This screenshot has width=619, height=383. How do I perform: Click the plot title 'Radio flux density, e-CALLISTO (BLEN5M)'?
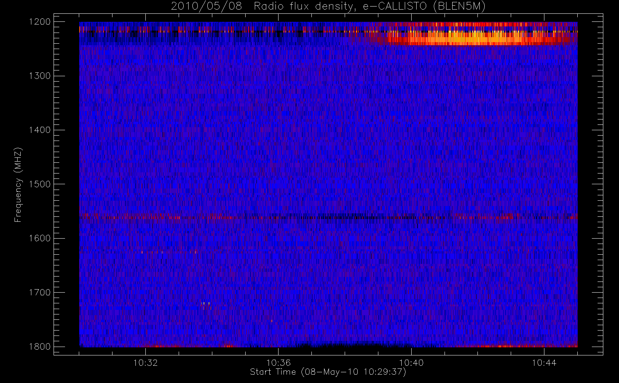point(370,7)
